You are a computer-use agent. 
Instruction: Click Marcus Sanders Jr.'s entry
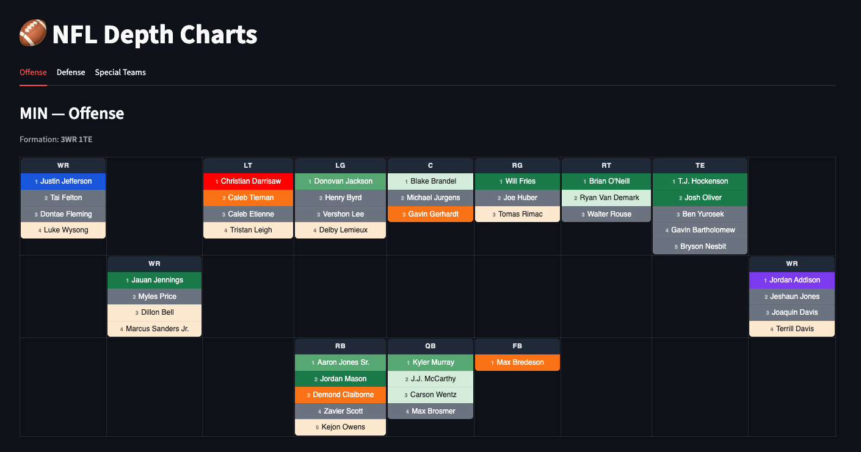(x=154, y=329)
